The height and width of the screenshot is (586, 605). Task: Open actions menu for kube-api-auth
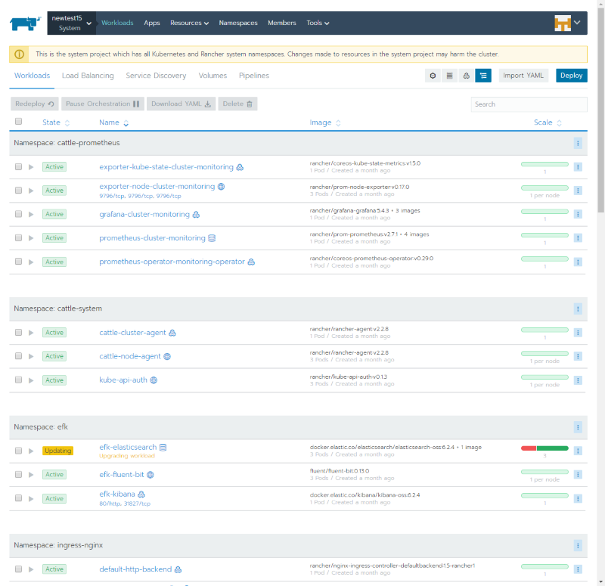(x=578, y=380)
